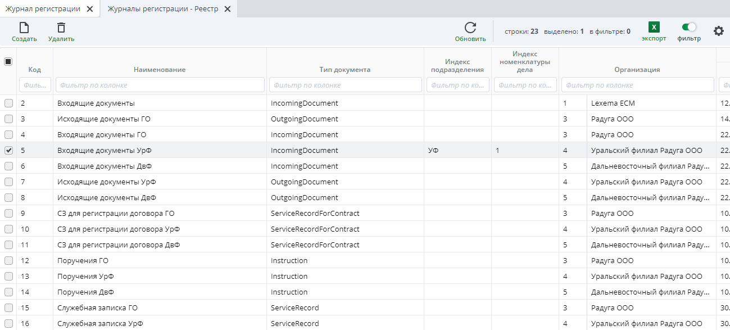Sort by the Тип документа column header
The width and height of the screenshot is (730, 330).
click(x=345, y=70)
